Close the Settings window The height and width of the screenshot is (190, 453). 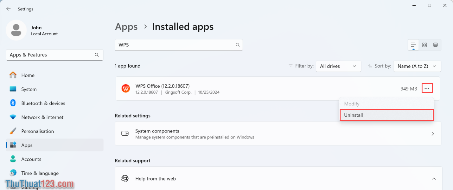click(445, 5)
